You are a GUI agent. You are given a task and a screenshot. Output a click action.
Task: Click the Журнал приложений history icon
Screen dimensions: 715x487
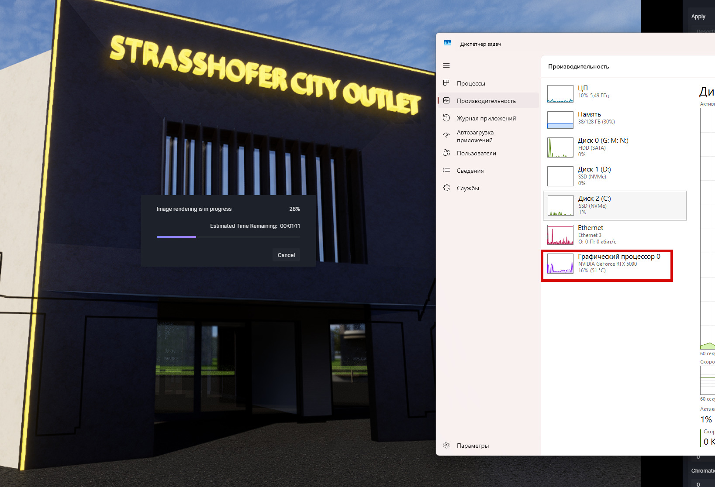[446, 118]
